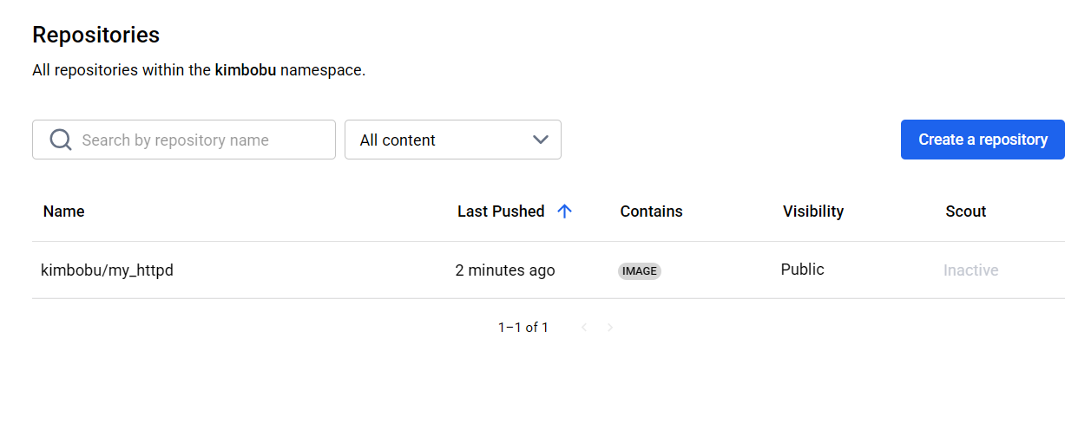Click the IMAGE content badge
Screen dimensions: 1078x436
pyautogui.click(x=640, y=271)
